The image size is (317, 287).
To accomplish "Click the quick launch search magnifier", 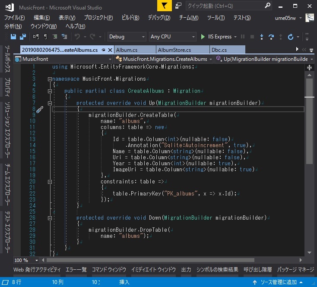I will point(267,6).
